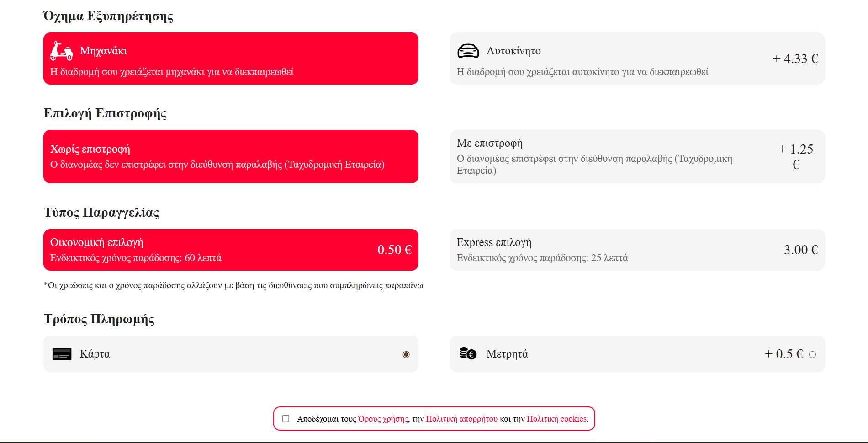The height and width of the screenshot is (443, 868).
Task: Pick Οικονομική επιλογή order type title
Action: pos(96,242)
